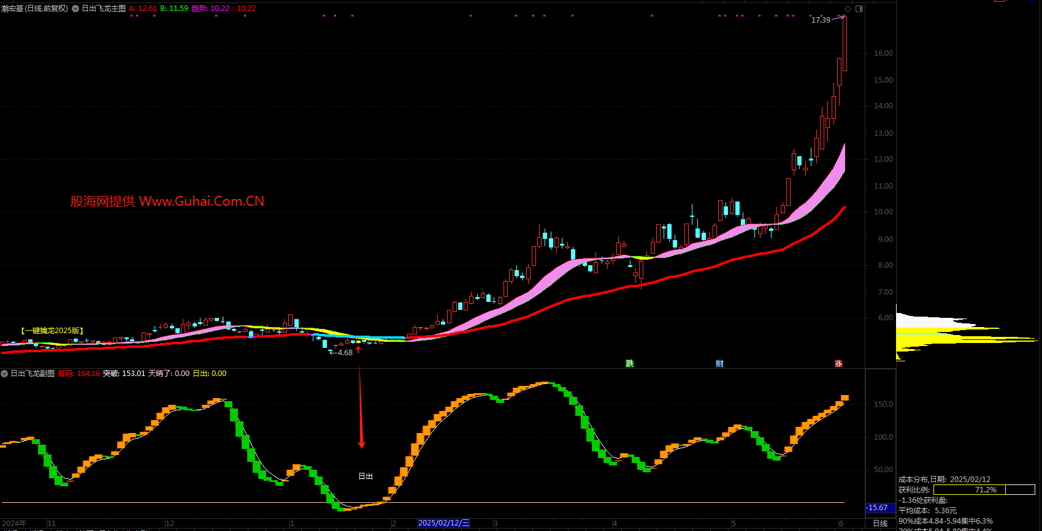Image resolution: width=1042 pixels, height=531 pixels.
Task: Click the 潮宏基 (日线.前复权) stock title
Action: 34,9
